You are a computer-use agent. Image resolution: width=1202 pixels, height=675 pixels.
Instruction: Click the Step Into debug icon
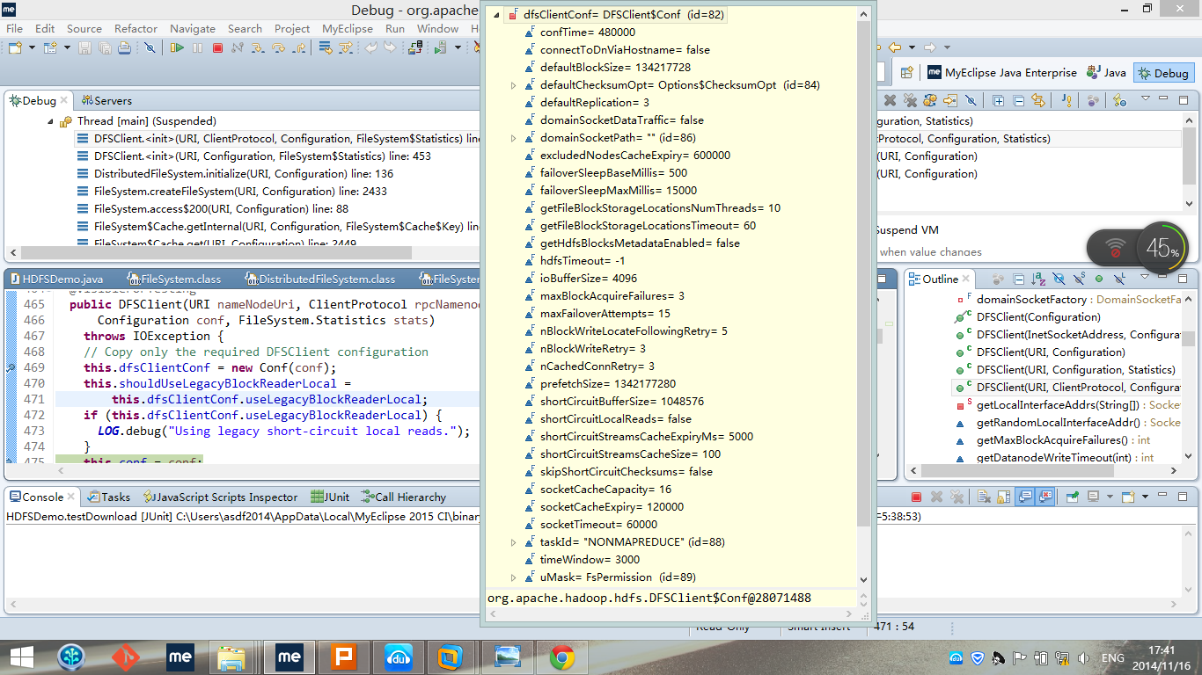coord(258,49)
